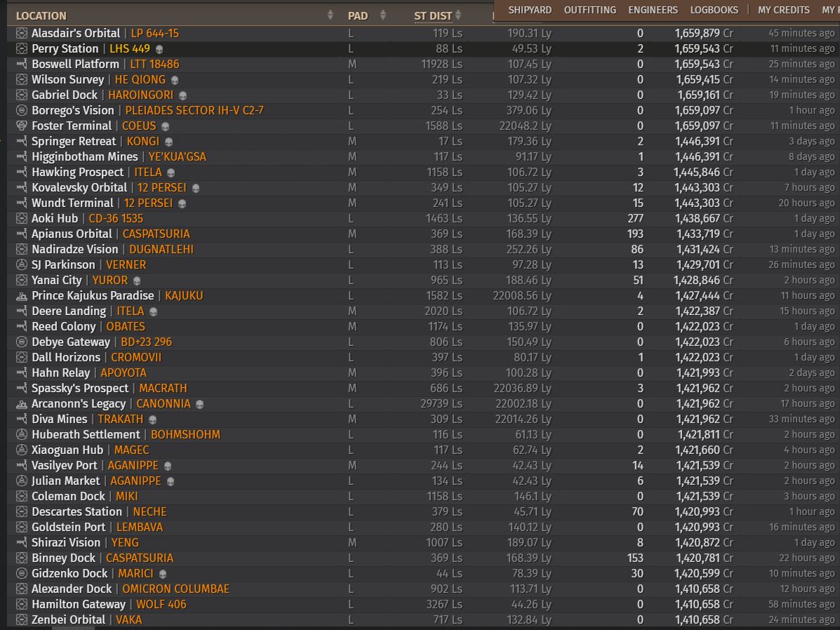Viewport: 840px width, 630px height.
Task: Click the skull icon next to TRAKATH
Action: [153, 420]
